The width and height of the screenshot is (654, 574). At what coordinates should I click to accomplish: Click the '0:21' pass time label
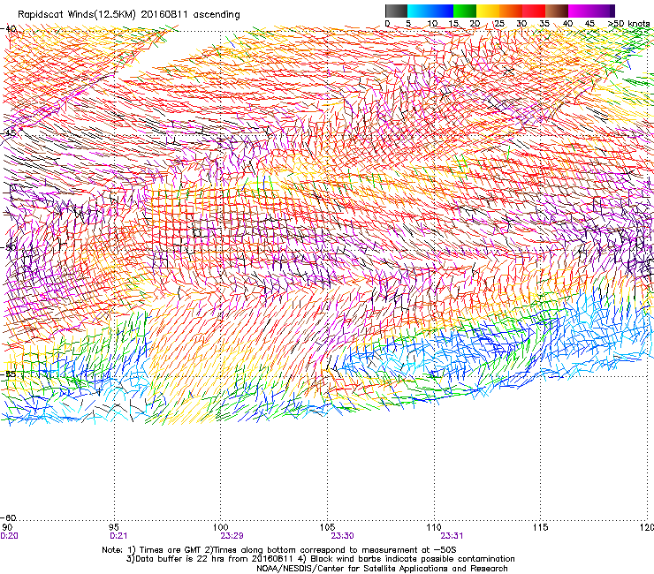(x=118, y=536)
